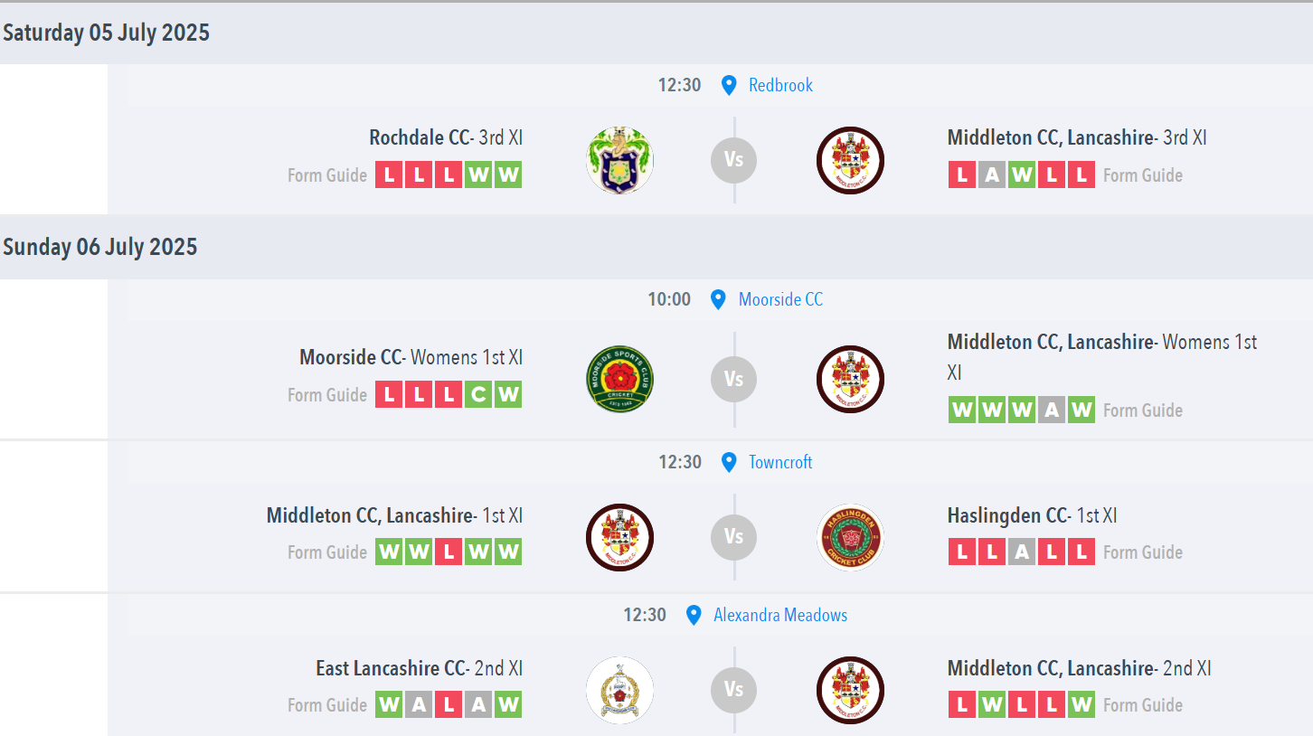
Task: Open Rochdale CC 3rd XI team page
Action: 446,137
